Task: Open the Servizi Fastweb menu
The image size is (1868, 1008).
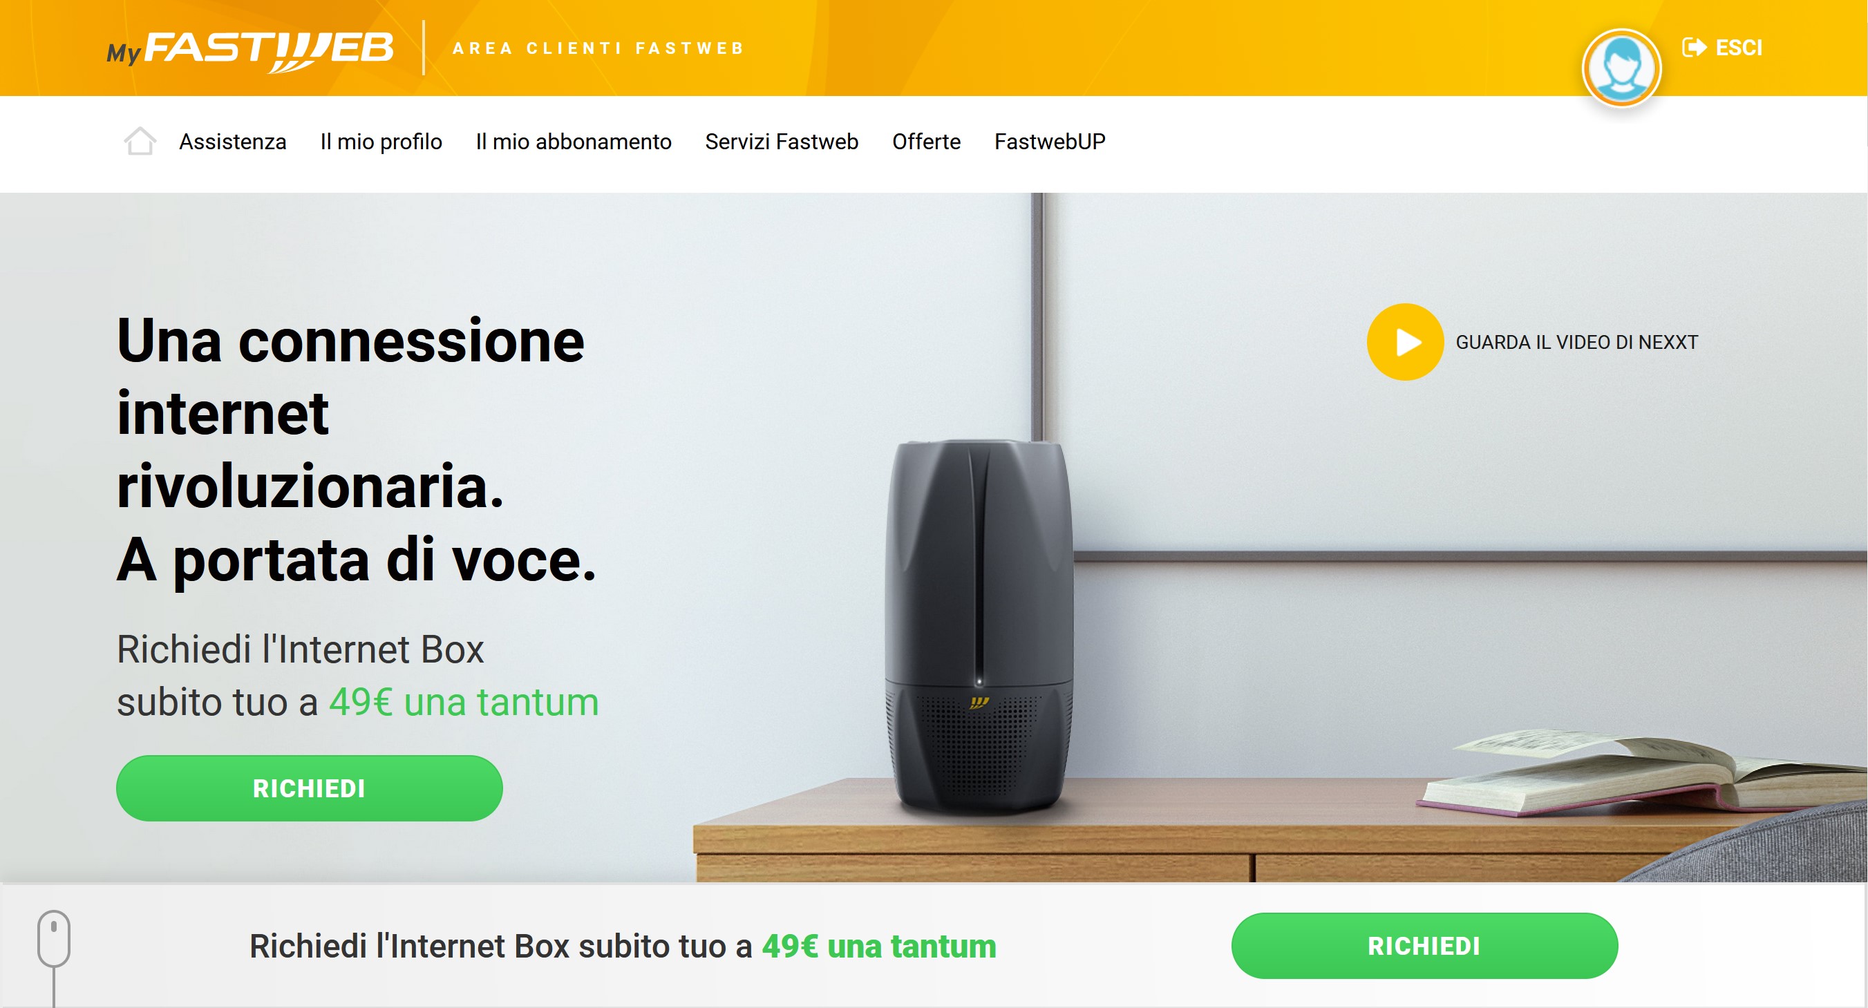Action: tap(781, 142)
